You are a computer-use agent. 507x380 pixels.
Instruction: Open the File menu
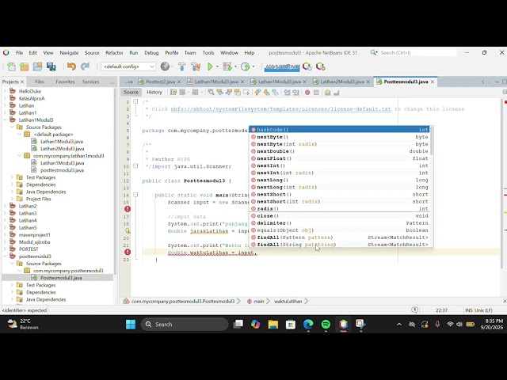[19, 53]
